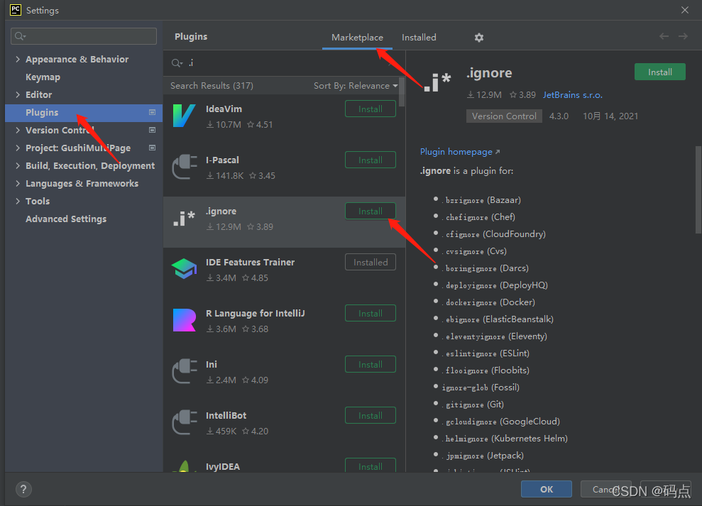Open help via the question mark icon

23,489
